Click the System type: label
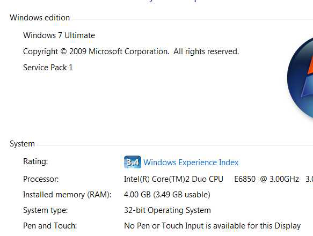 (46, 210)
